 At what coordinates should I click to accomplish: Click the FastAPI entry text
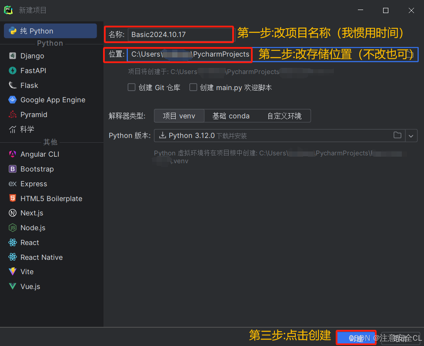pos(33,71)
